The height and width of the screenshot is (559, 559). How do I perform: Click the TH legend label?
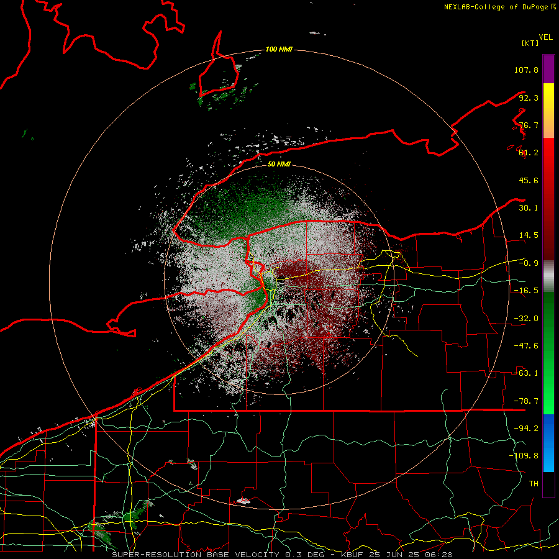534,484
